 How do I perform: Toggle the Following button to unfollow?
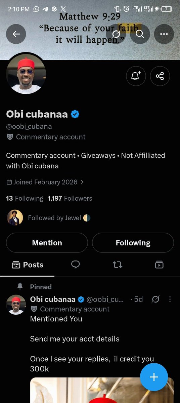click(x=133, y=243)
